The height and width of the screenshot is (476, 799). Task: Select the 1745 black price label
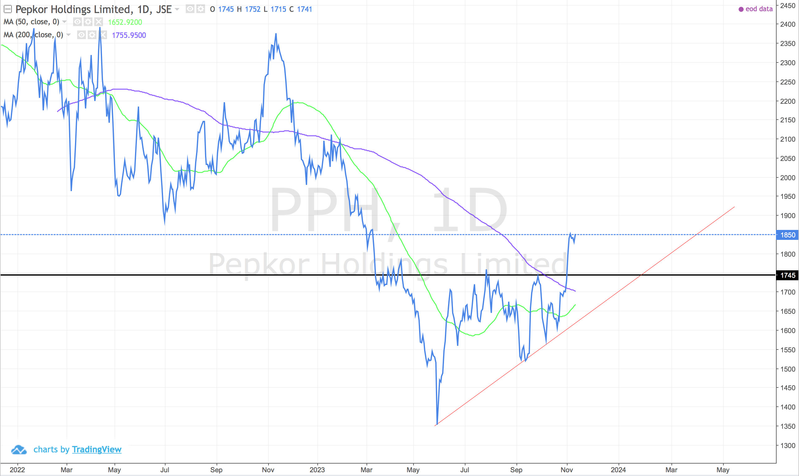pyautogui.click(x=787, y=275)
